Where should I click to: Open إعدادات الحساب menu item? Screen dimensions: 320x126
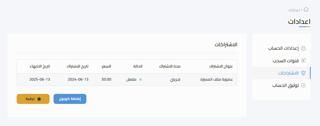282,48
